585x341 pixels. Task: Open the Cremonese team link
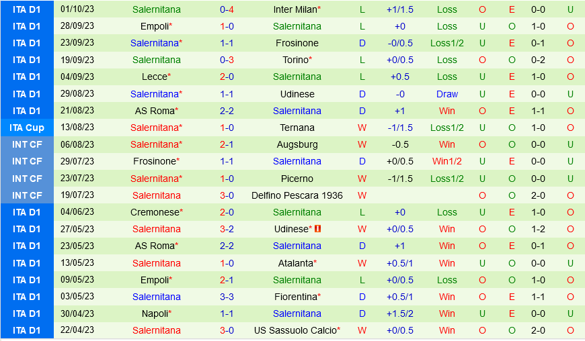(154, 212)
